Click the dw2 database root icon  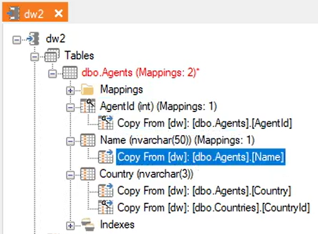point(33,39)
